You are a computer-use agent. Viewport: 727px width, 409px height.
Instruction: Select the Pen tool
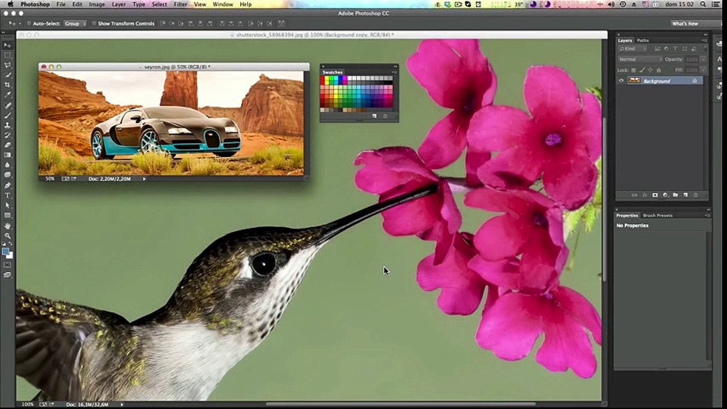coord(7,185)
